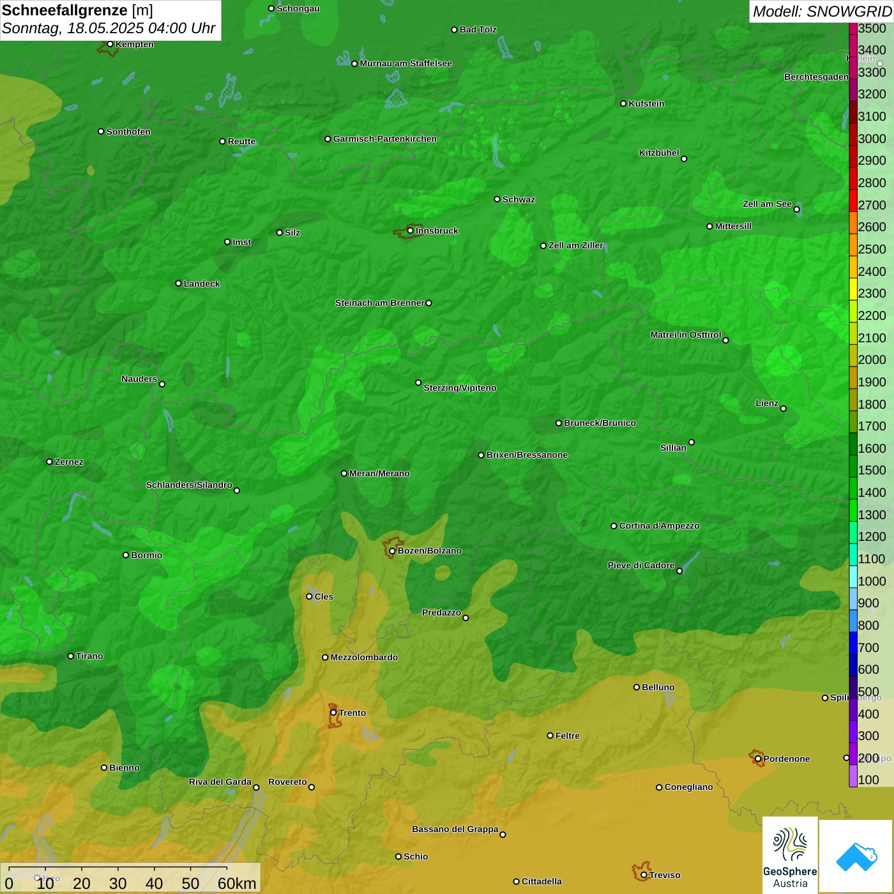
Task: Click the Reutte label
Action: tap(241, 141)
